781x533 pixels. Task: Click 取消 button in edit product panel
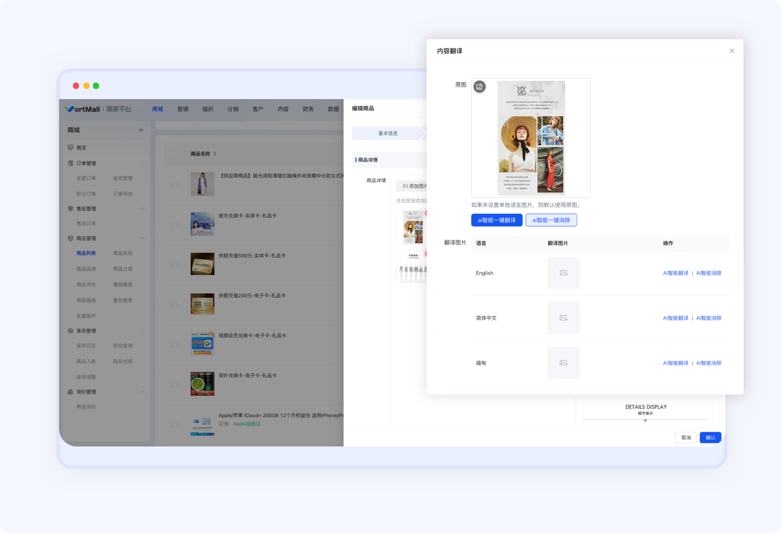686,438
